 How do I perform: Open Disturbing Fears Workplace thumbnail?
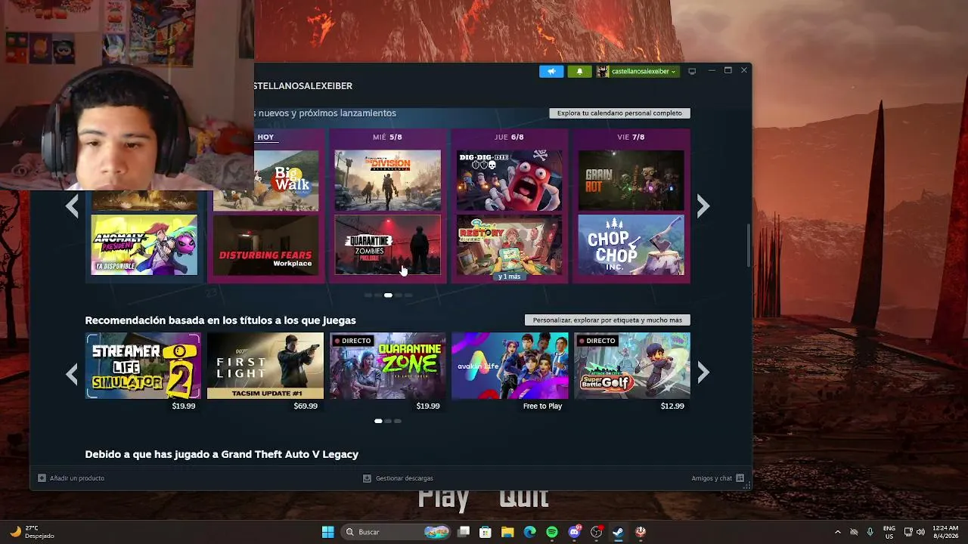265,245
